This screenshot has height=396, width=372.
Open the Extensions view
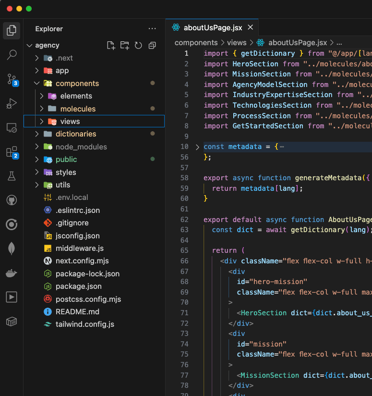click(x=12, y=152)
